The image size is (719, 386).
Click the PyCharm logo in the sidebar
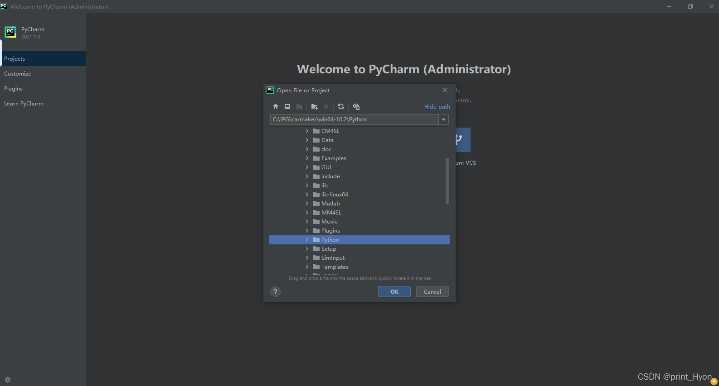(10, 32)
